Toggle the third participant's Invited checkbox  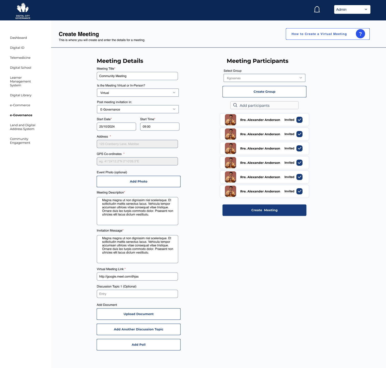(299, 148)
